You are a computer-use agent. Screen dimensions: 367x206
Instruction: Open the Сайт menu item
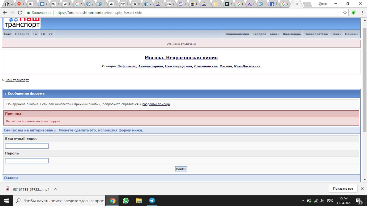pos(8,34)
